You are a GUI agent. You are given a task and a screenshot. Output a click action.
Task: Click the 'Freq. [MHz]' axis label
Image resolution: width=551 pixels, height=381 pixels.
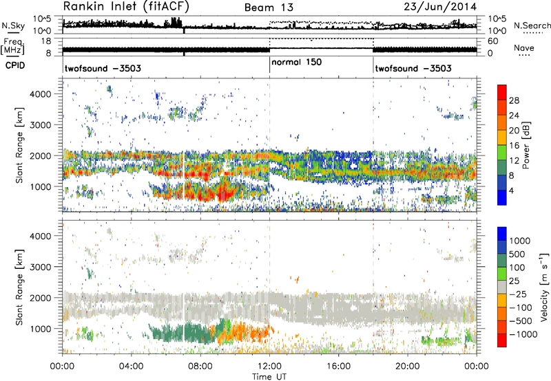12,46
